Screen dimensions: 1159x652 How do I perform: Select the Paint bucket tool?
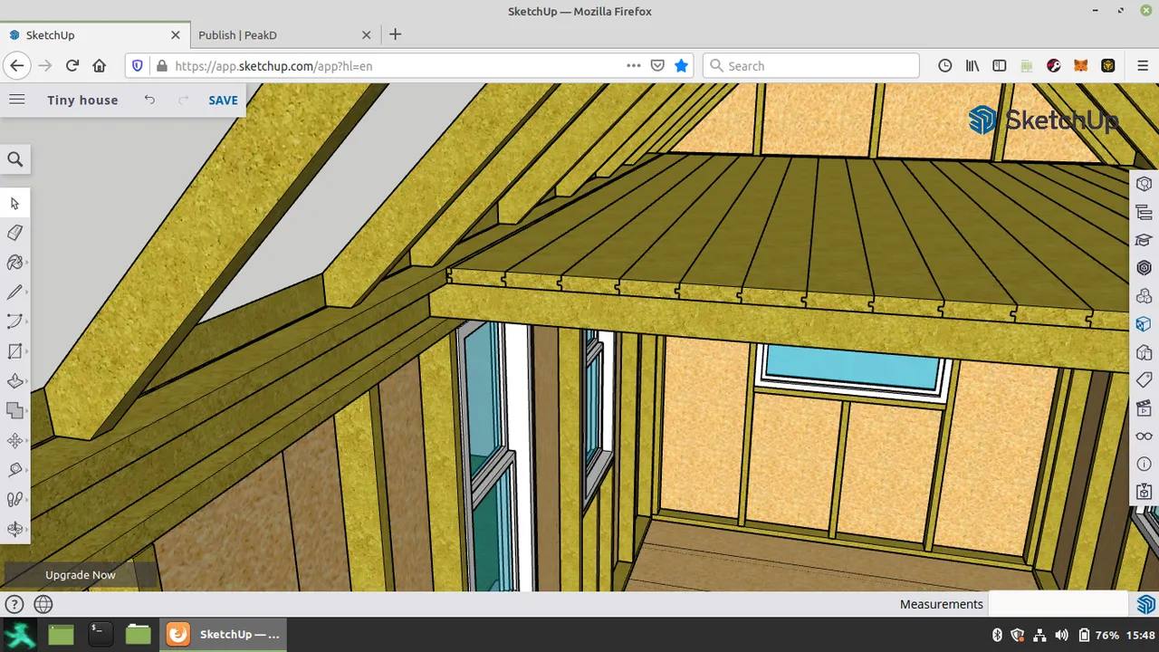click(14, 263)
